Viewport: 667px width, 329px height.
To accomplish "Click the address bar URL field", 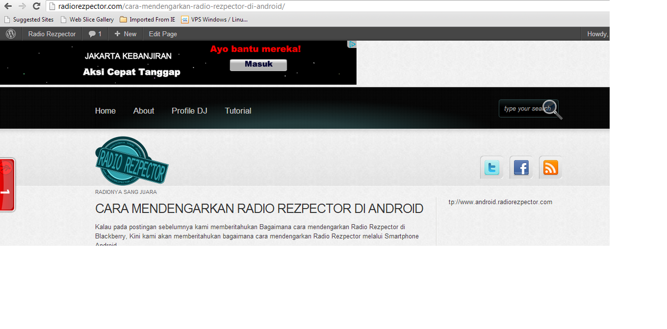I will tap(328, 6).
